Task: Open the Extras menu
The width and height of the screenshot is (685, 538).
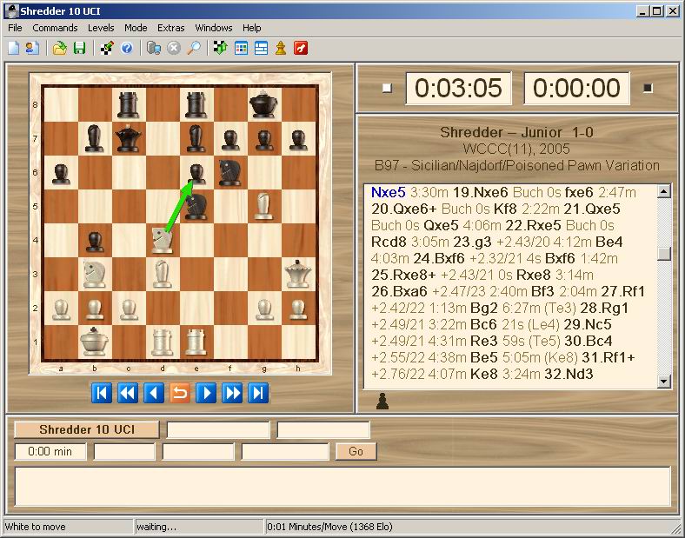Action: [170, 28]
